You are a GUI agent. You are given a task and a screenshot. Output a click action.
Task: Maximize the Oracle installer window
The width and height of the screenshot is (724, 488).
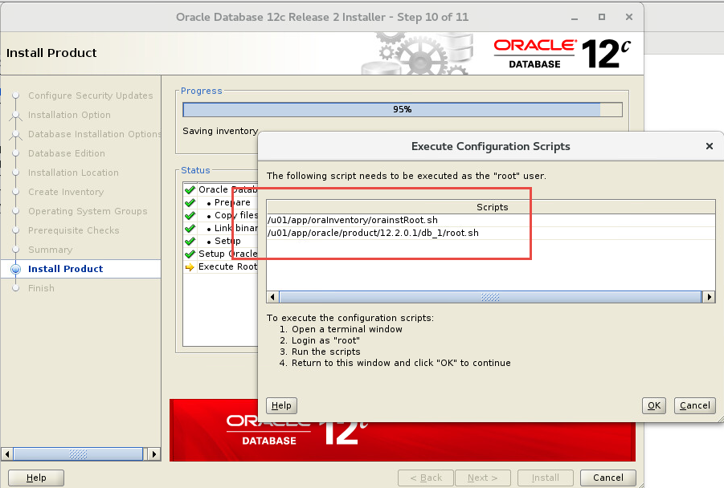[x=602, y=17]
